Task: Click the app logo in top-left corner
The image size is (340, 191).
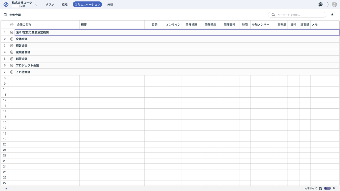Action: point(6,4)
